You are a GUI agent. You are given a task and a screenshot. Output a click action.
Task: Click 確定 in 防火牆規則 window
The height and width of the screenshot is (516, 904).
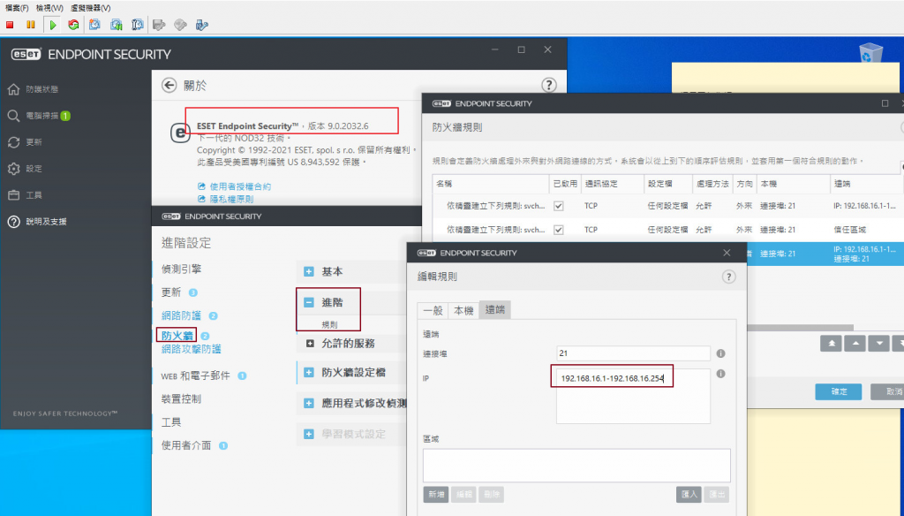pyautogui.click(x=839, y=392)
